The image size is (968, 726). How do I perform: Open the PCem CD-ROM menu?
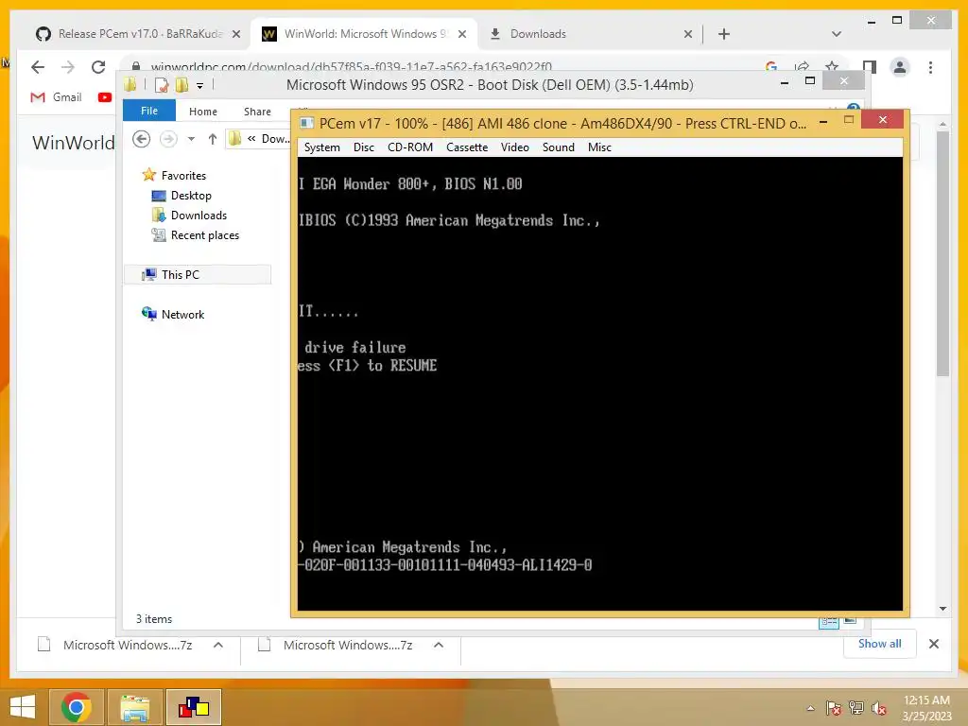(410, 147)
